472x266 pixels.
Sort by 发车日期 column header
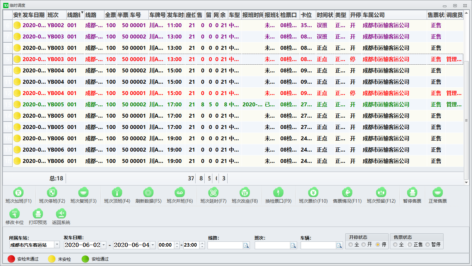pos(34,15)
